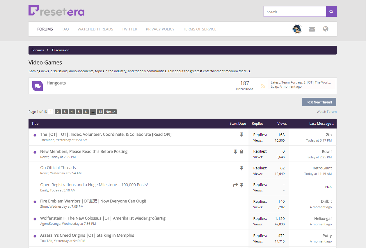This screenshot has width=366, height=248.
Task: Open your user avatar picture
Action: (297, 29)
